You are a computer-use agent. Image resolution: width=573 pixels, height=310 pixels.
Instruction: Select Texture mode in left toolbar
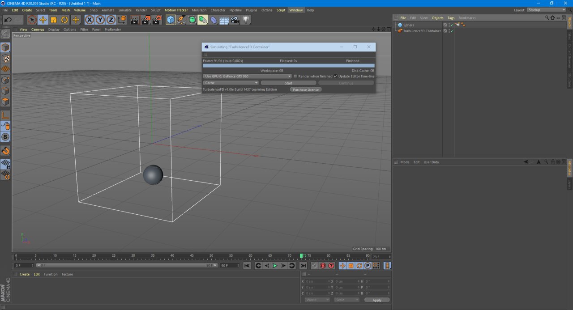[5, 58]
